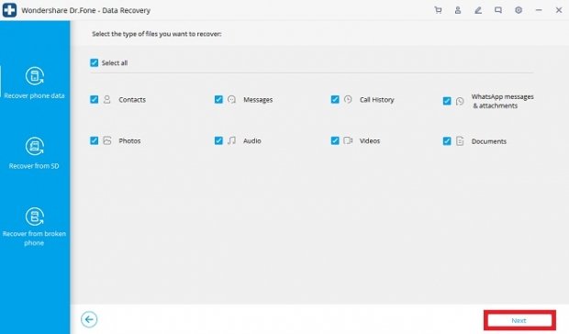569x334 pixels.
Task: Click the Videos camera icon
Action: pyautogui.click(x=348, y=140)
